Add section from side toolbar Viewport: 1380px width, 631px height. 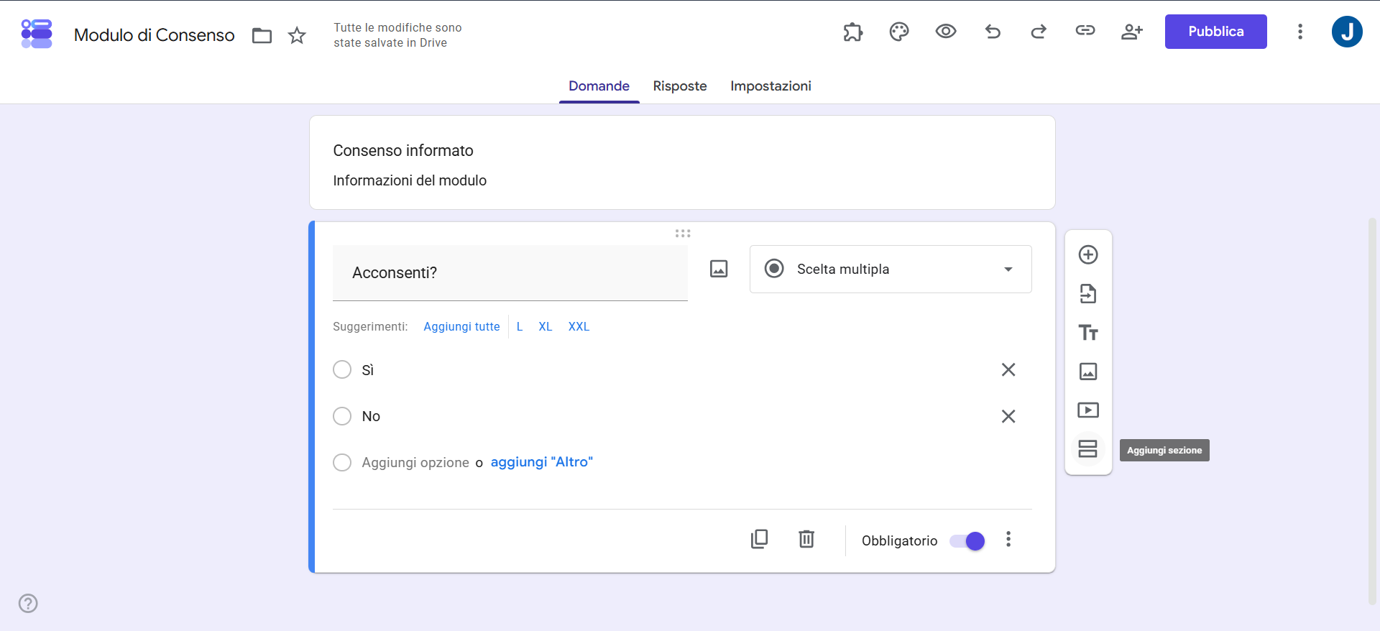coord(1088,449)
